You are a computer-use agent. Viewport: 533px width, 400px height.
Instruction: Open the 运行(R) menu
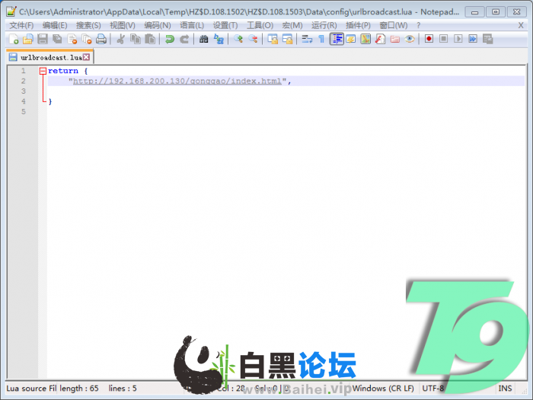click(324, 25)
